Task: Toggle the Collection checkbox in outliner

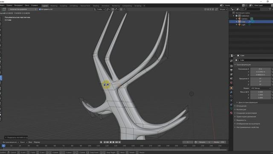Action: click(x=237, y=16)
